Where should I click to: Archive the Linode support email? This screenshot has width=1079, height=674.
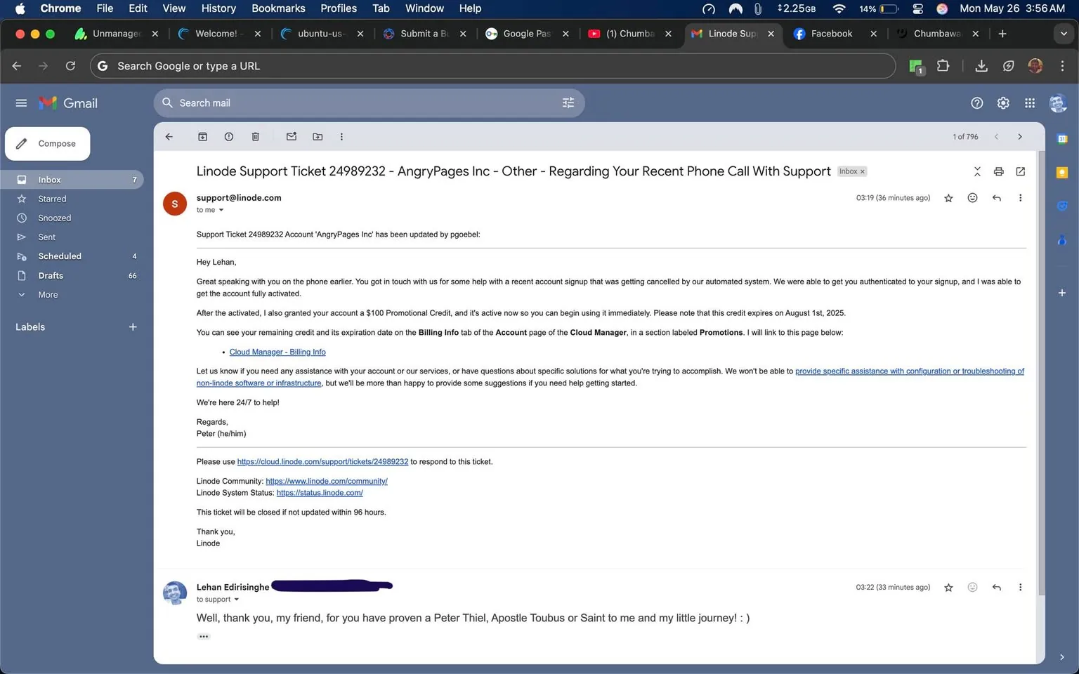coord(202,136)
